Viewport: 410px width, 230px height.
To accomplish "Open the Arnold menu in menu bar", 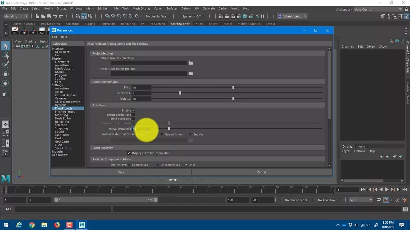I will (235, 9).
